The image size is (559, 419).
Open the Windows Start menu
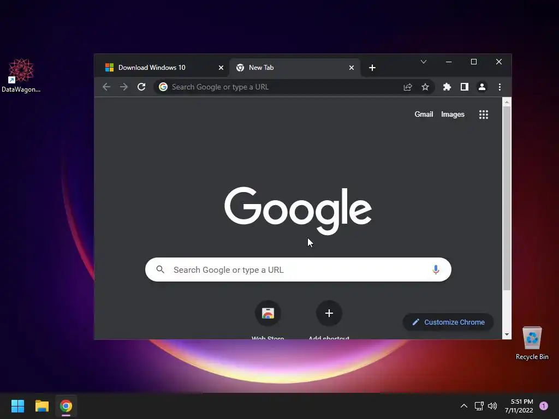[x=17, y=406]
